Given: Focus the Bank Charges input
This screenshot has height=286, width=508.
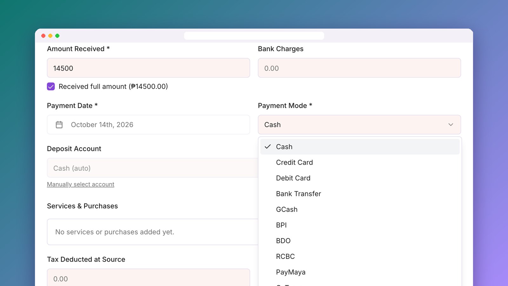Looking at the screenshot, I should [359, 68].
